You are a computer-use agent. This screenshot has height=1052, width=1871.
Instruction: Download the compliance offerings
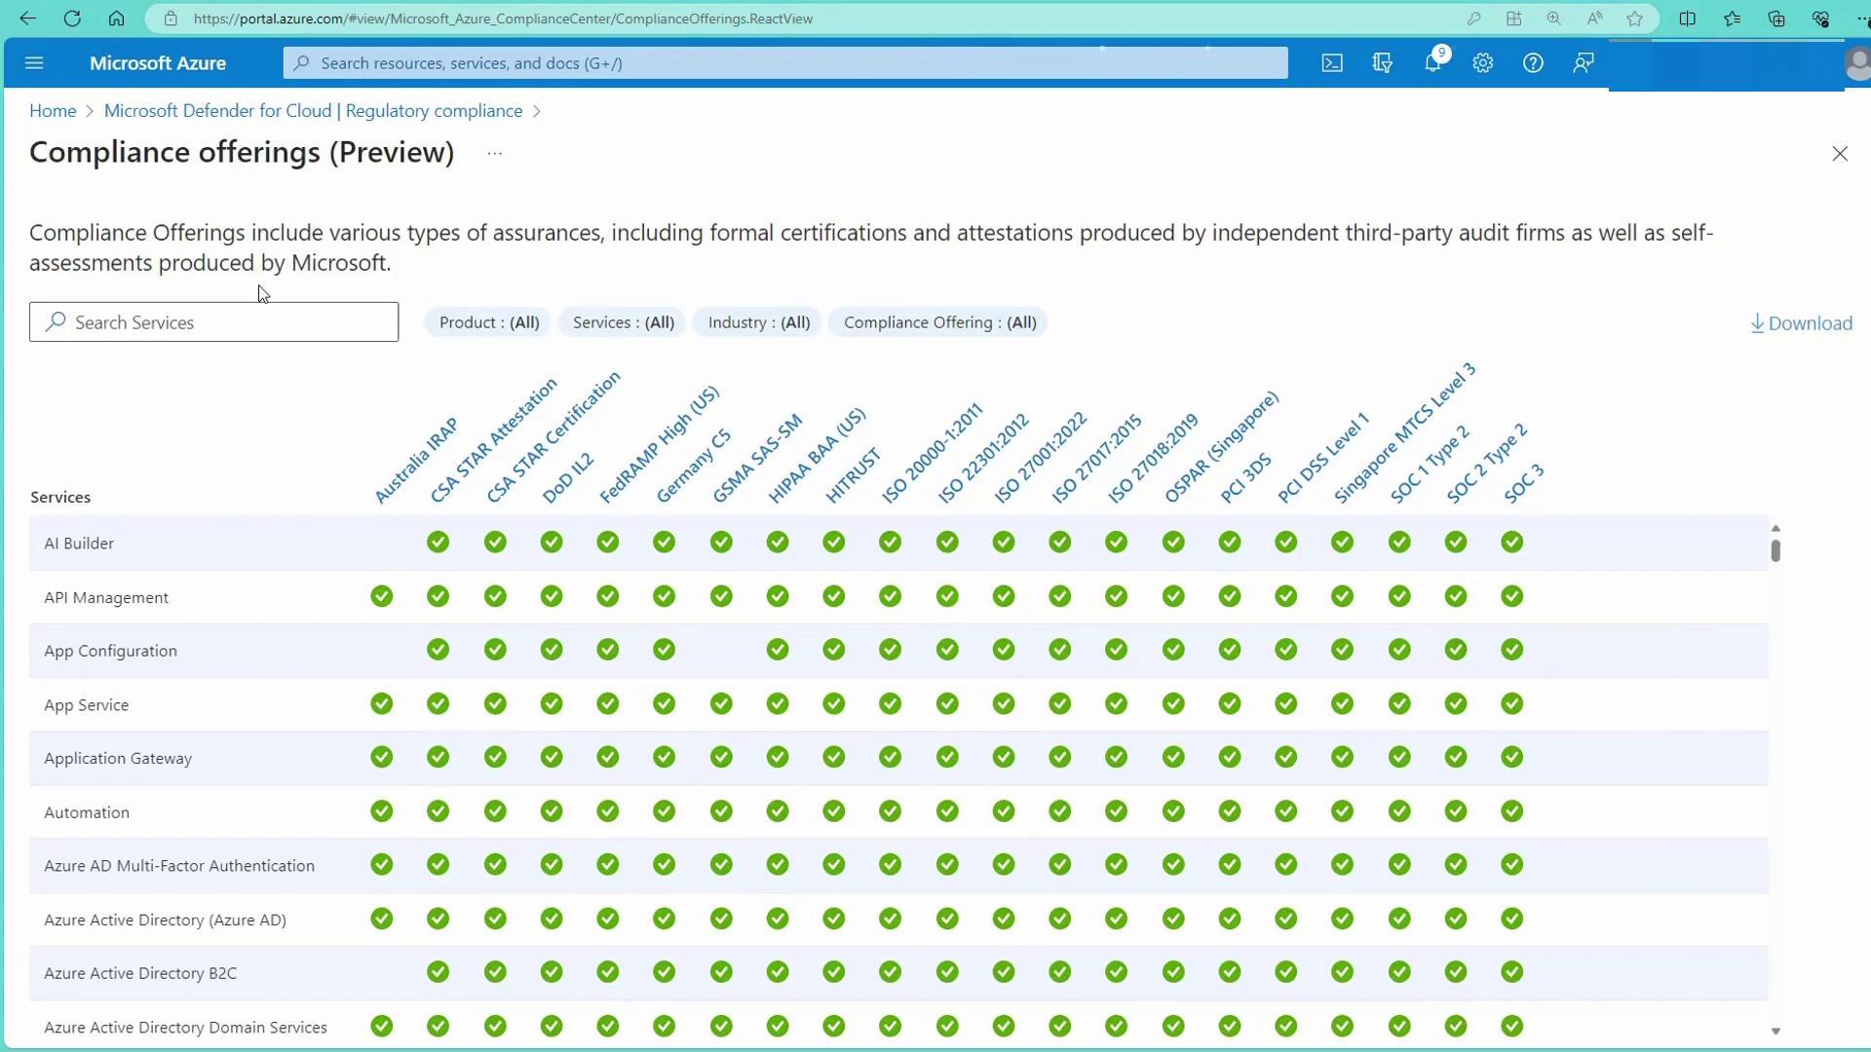click(x=1801, y=323)
